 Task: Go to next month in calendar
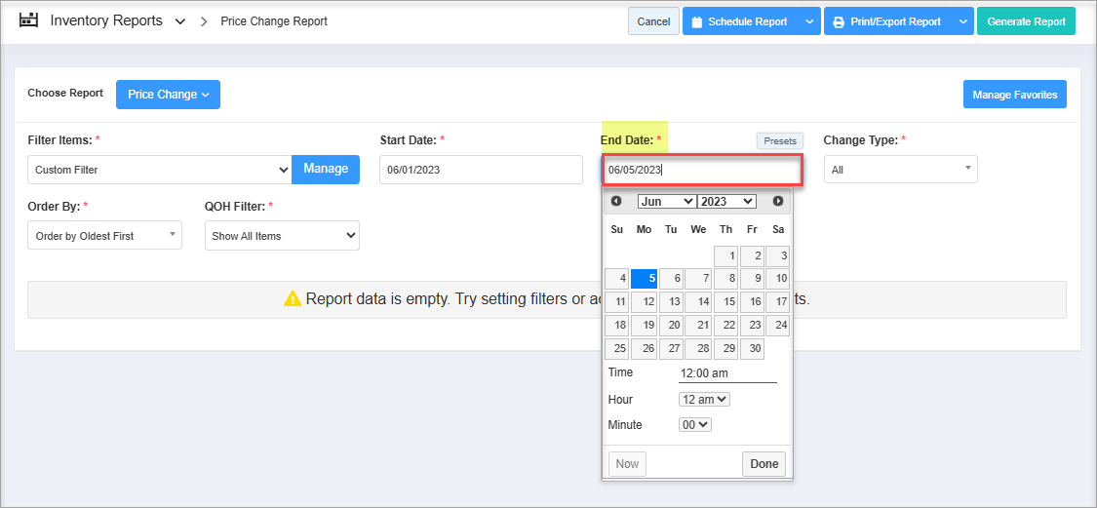[778, 201]
